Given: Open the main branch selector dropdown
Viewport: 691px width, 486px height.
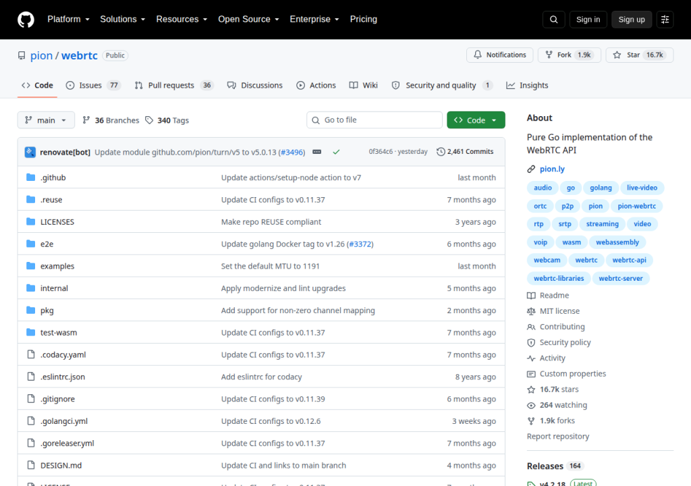Looking at the screenshot, I should click(46, 120).
